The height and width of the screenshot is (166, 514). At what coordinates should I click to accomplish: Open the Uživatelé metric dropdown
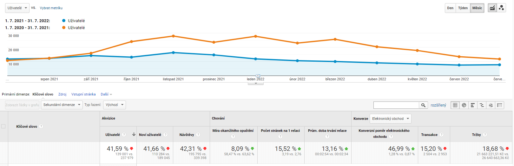17,8
